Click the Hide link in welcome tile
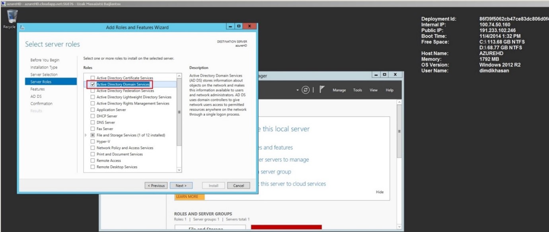 click(x=380, y=192)
